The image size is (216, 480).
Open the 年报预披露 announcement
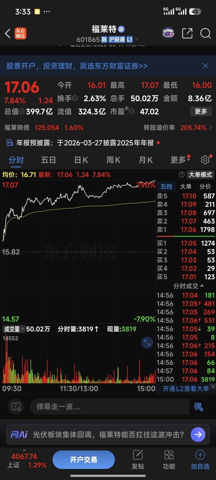85,143
